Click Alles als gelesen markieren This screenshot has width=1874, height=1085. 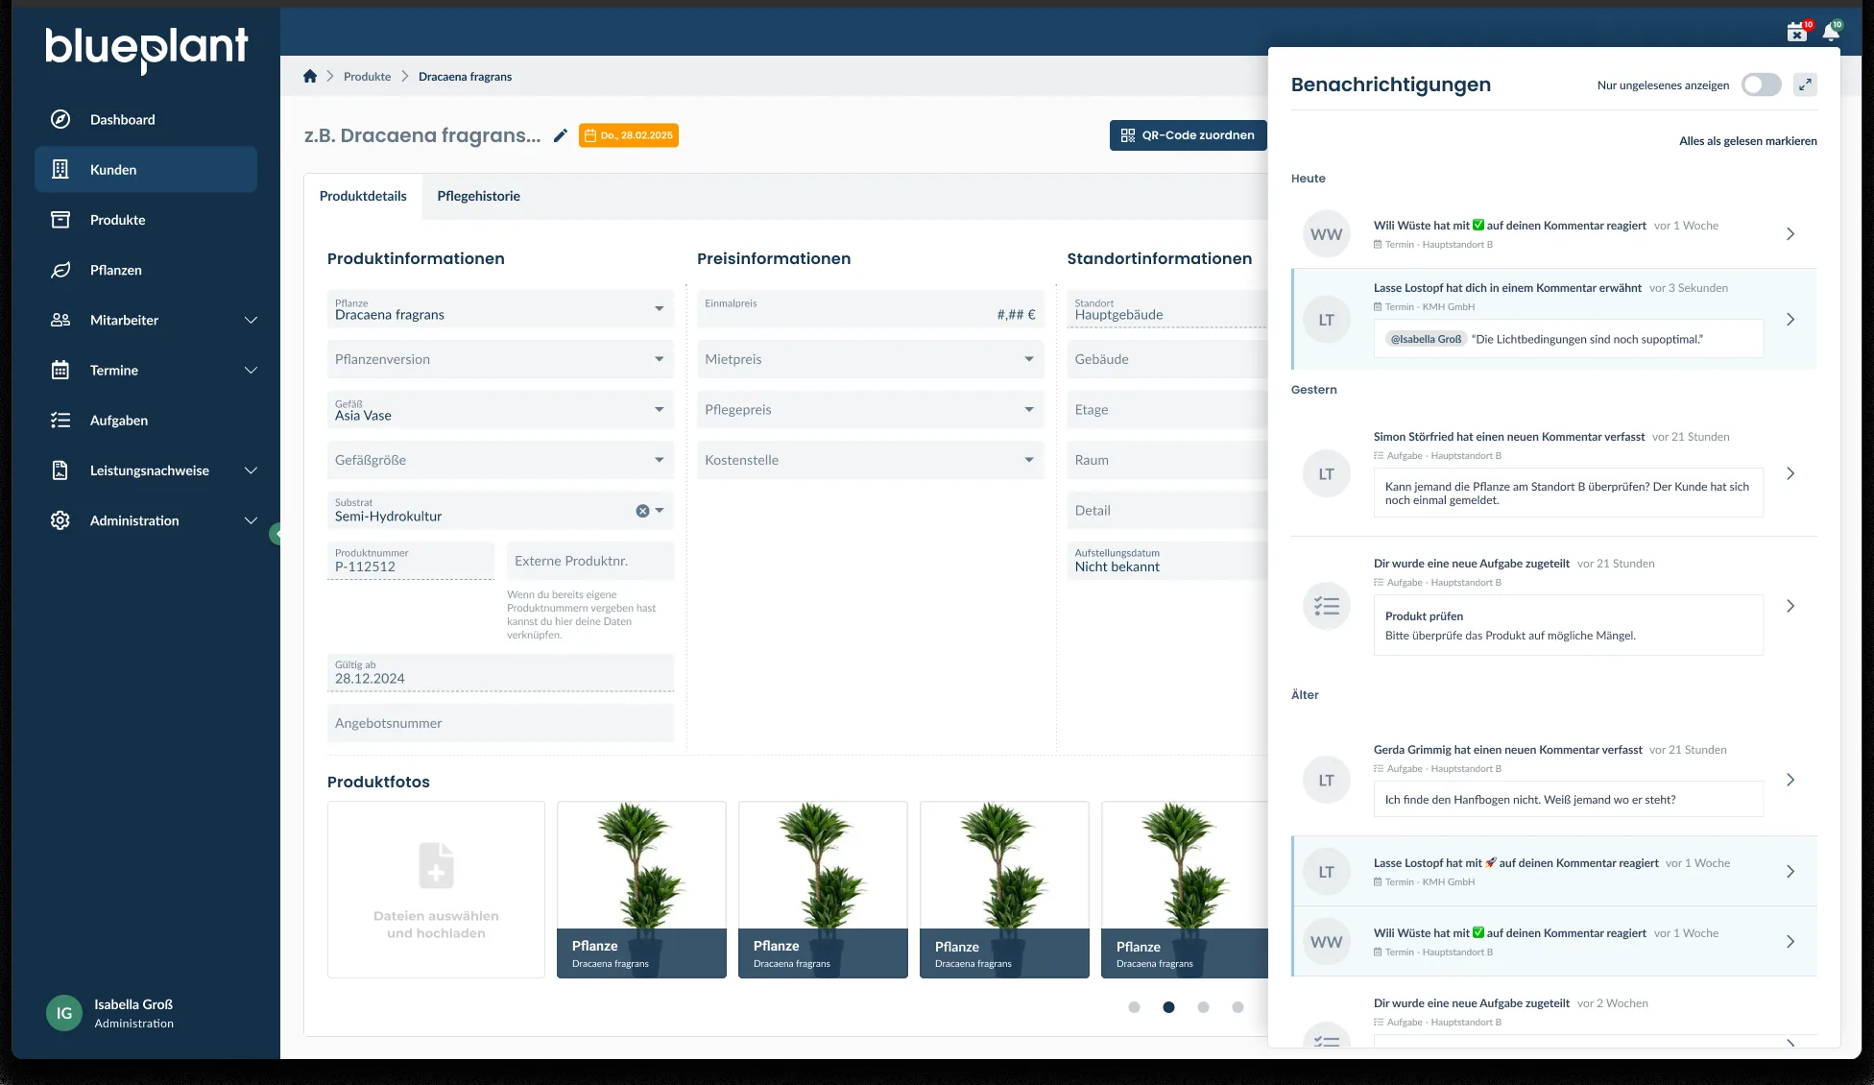click(x=1747, y=141)
